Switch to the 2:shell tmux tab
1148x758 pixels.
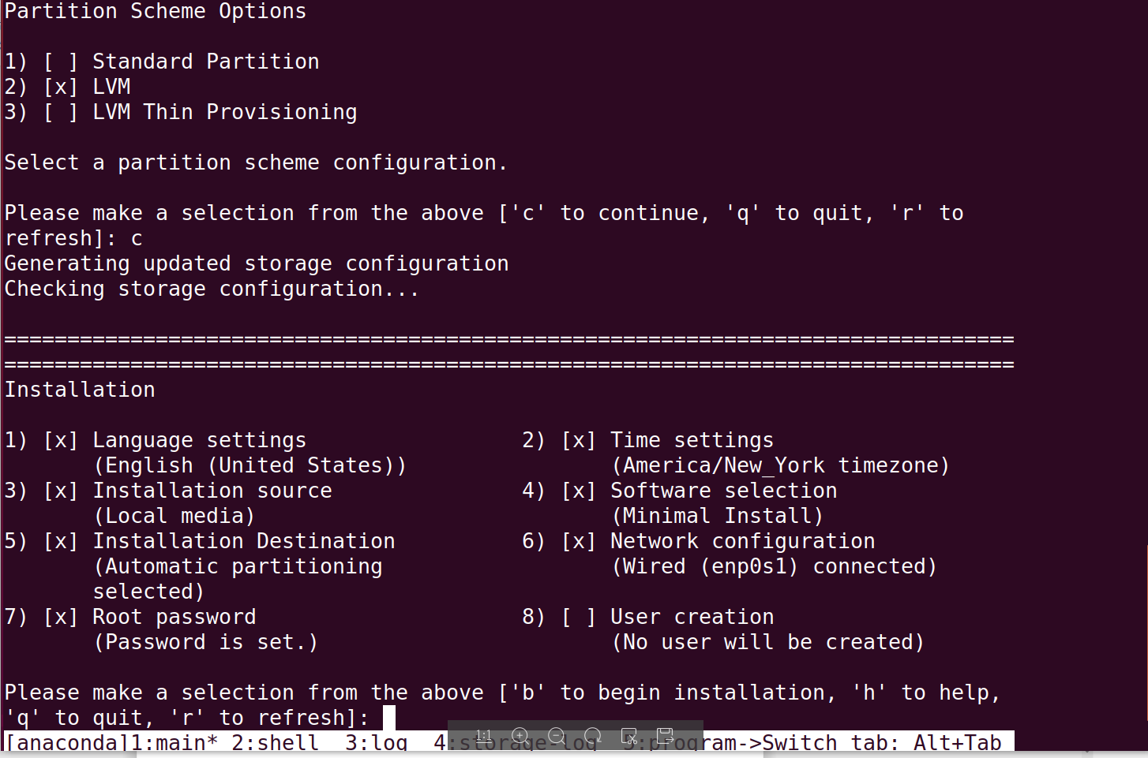[x=275, y=743]
